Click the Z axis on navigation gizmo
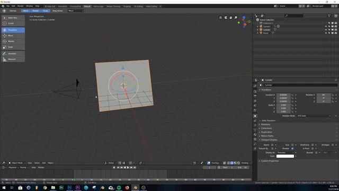The image size is (339, 191). (244, 18)
